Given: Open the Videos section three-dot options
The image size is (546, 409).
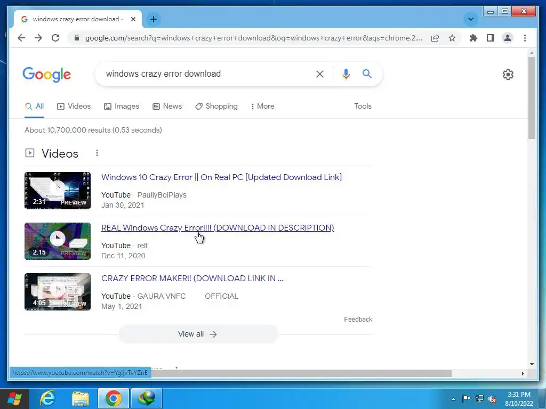Looking at the screenshot, I should 97,153.
